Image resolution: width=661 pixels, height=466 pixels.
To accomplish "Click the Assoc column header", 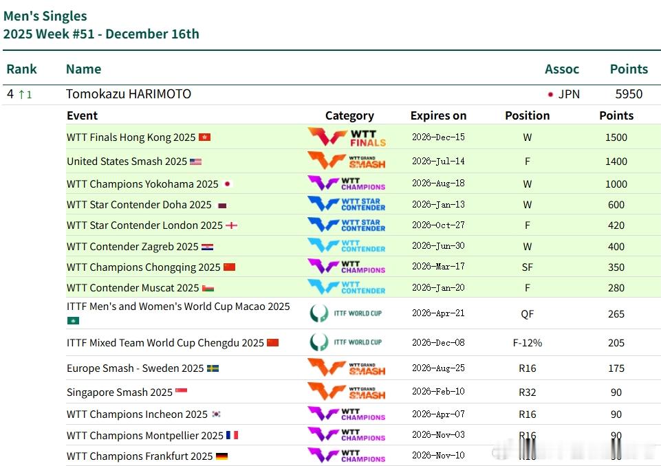I will click(x=562, y=69).
